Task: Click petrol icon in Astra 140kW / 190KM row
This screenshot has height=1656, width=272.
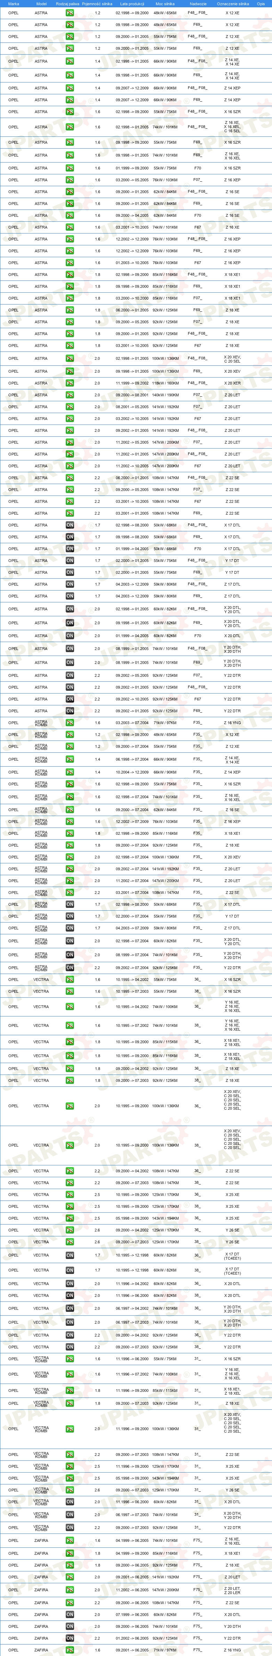Action: pyautogui.click(x=70, y=395)
